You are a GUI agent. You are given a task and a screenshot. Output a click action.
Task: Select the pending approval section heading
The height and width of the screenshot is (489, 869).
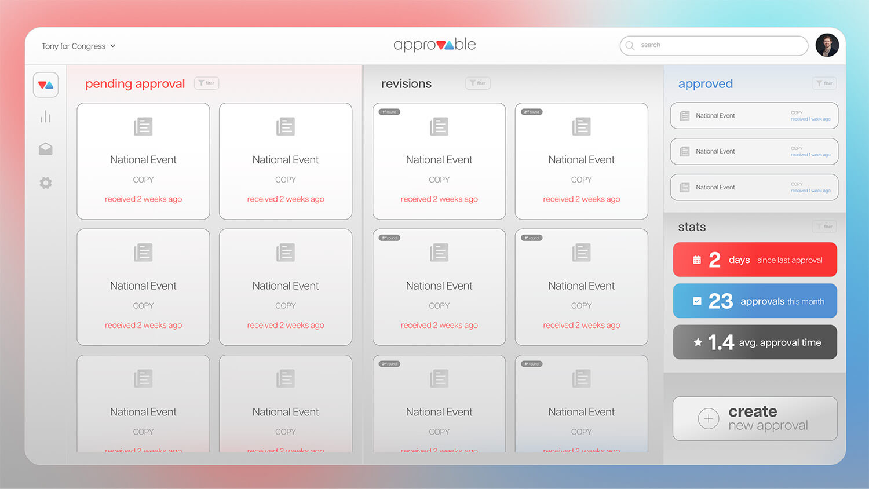(x=135, y=84)
